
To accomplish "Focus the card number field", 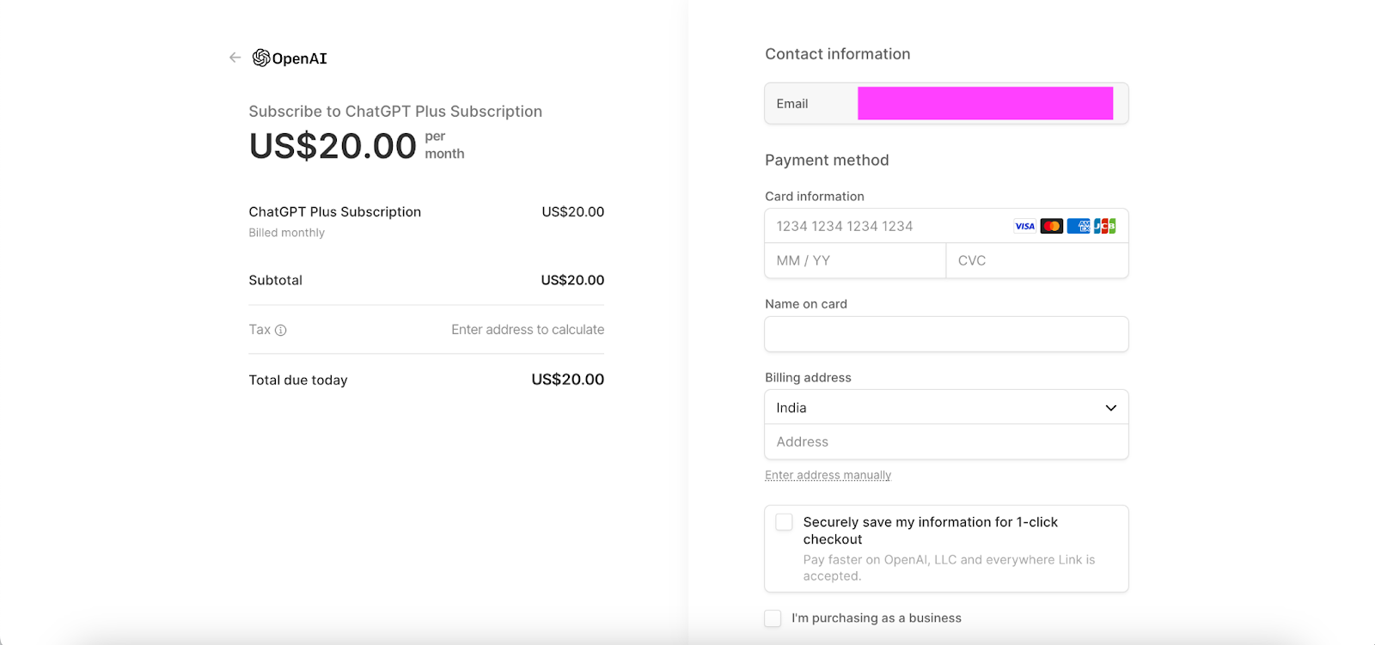I will pyautogui.click(x=946, y=226).
